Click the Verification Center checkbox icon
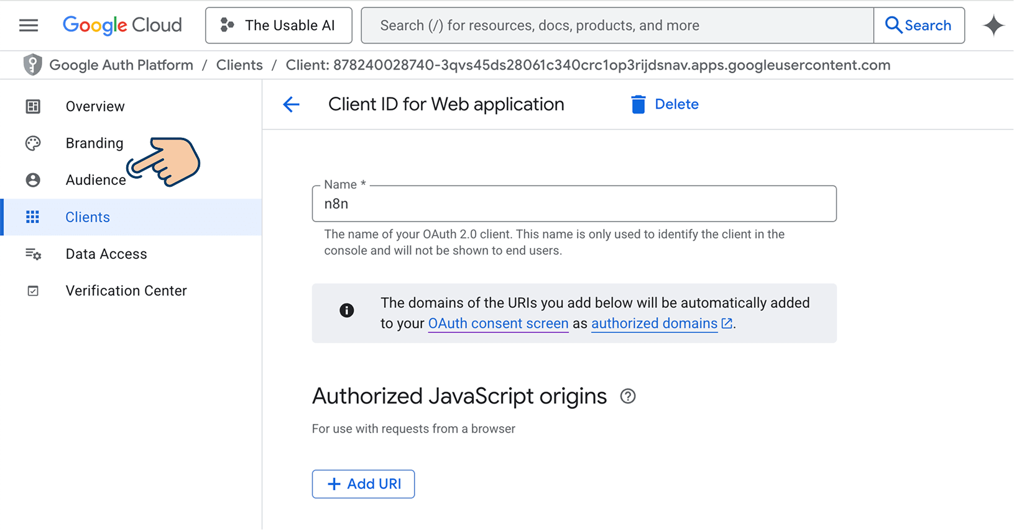 33,291
